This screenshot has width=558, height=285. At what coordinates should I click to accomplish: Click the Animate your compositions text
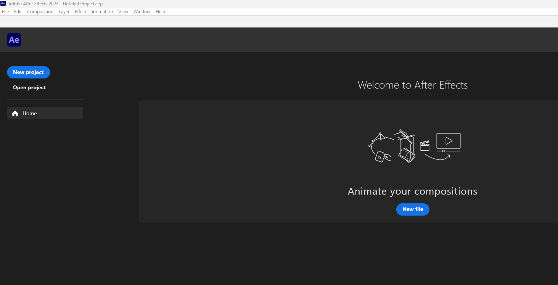(x=413, y=191)
